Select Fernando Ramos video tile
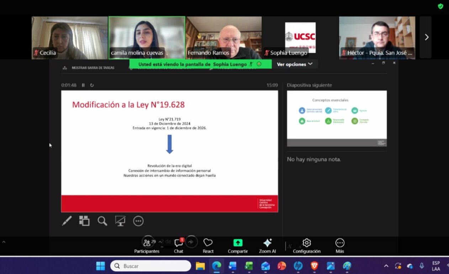The height and width of the screenshot is (274, 449). (224, 38)
